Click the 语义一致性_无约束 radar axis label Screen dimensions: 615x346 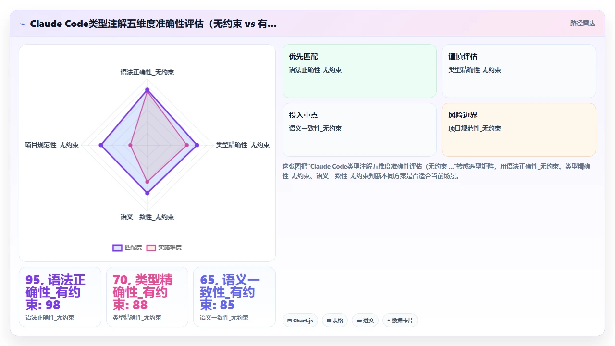(147, 217)
